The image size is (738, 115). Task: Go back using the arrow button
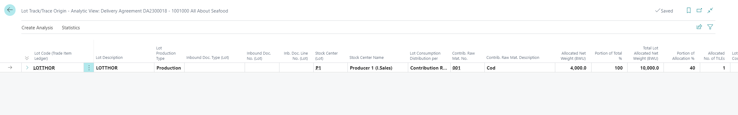pyautogui.click(x=10, y=10)
